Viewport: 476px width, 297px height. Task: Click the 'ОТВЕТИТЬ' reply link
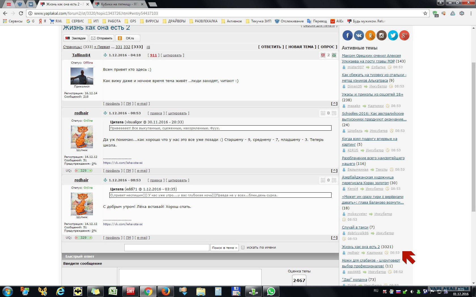point(271,47)
